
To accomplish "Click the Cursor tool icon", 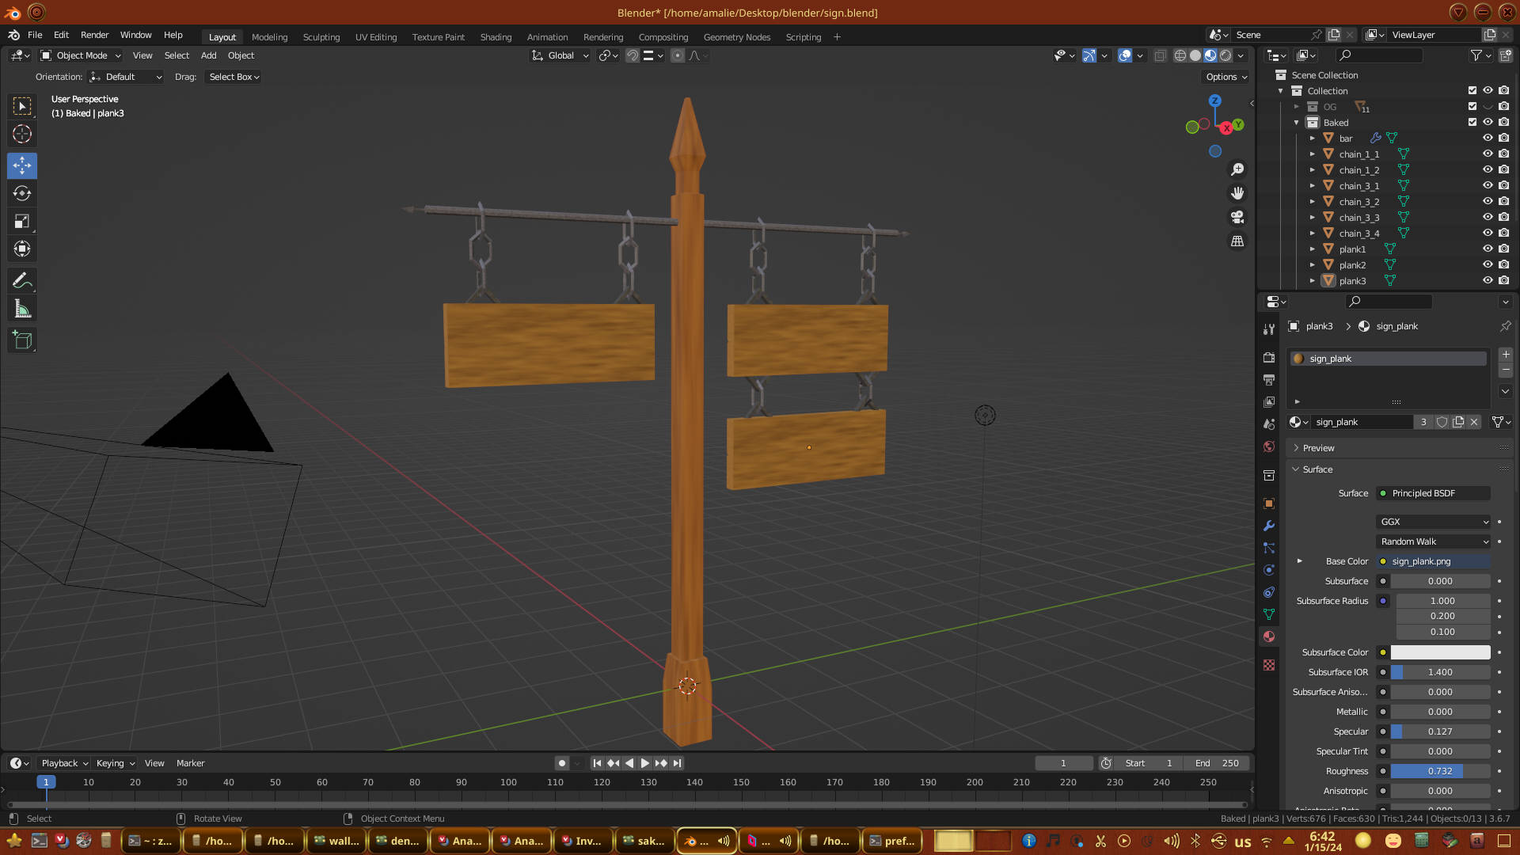I will [22, 134].
